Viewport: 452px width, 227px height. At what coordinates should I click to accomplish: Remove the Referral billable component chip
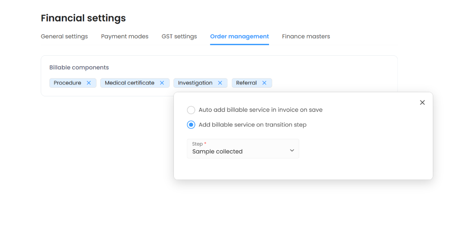(x=264, y=83)
